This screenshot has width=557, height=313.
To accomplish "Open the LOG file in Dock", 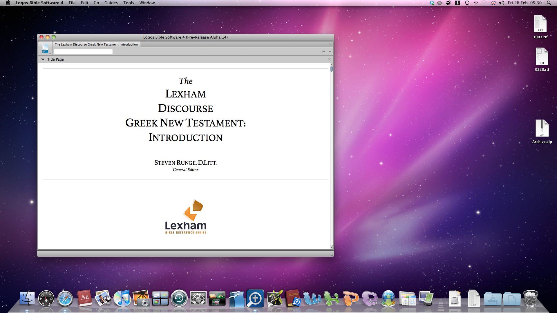I will [473, 298].
